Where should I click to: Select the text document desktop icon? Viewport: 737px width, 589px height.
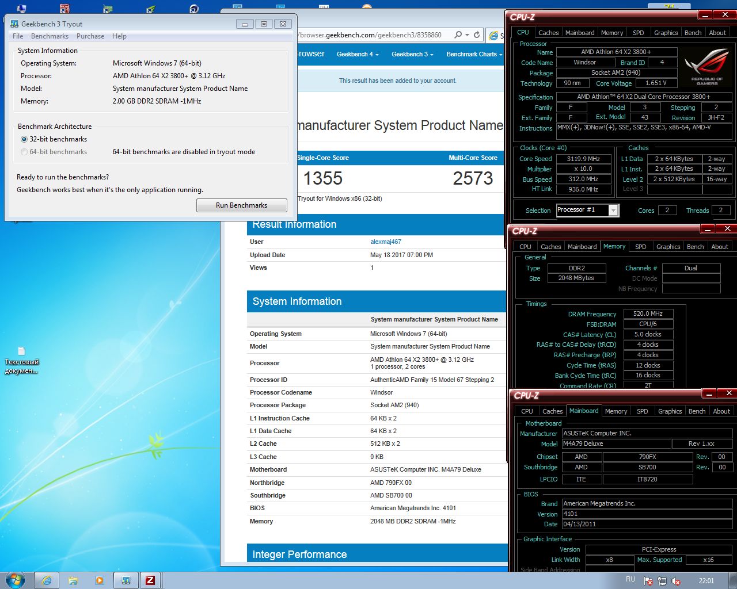(x=21, y=361)
